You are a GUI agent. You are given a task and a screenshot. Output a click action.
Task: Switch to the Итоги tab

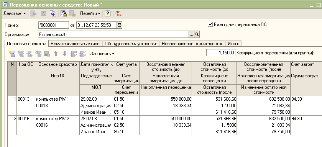(x=233, y=44)
